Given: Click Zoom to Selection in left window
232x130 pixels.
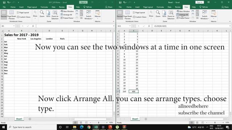Looking at the screenshot, I should pyautogui.click(x=55, y=15).
